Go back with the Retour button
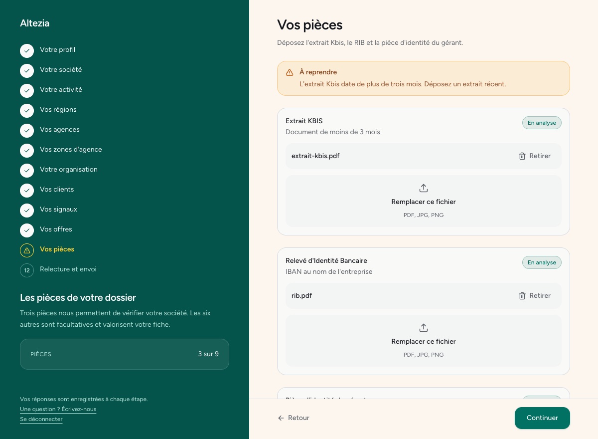The height and width of the screenshot is (439, 598). tap(294, 418)
